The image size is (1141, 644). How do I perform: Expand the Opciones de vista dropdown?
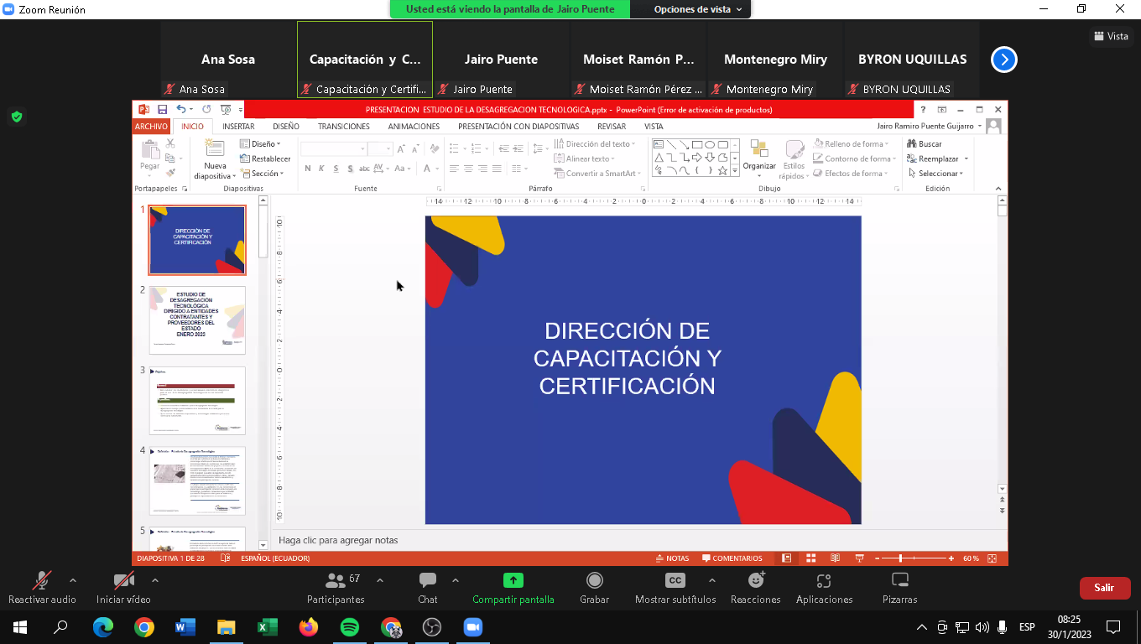[698, 9]
